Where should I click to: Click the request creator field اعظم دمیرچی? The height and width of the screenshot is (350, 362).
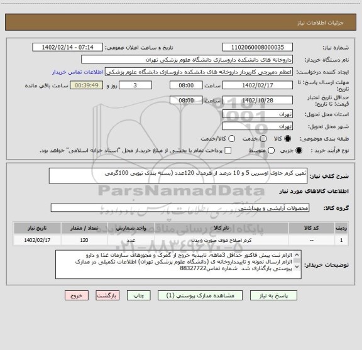tap(199, 72)
